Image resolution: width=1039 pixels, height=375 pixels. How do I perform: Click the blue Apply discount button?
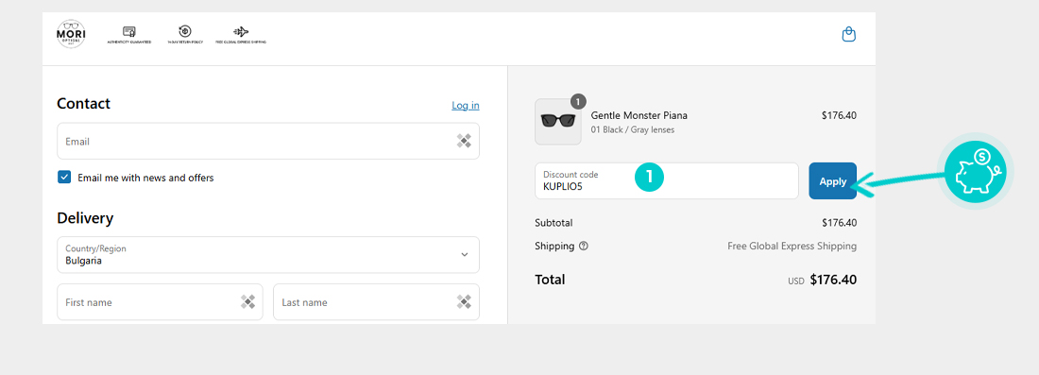point(833,180)
